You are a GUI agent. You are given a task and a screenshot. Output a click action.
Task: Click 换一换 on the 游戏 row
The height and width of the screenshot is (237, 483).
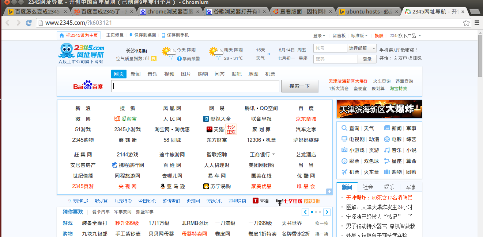pyautogui.click(x=322, y=224)
